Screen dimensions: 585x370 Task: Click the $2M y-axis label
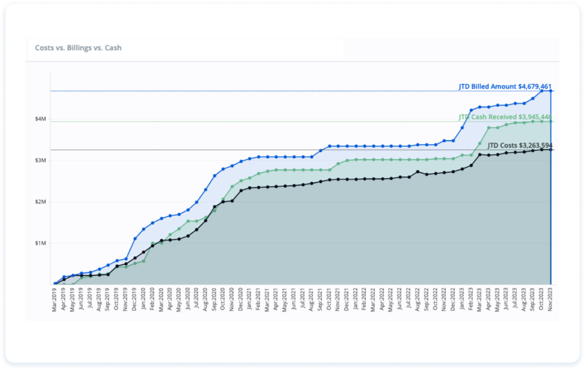click(x=41, y=202)
